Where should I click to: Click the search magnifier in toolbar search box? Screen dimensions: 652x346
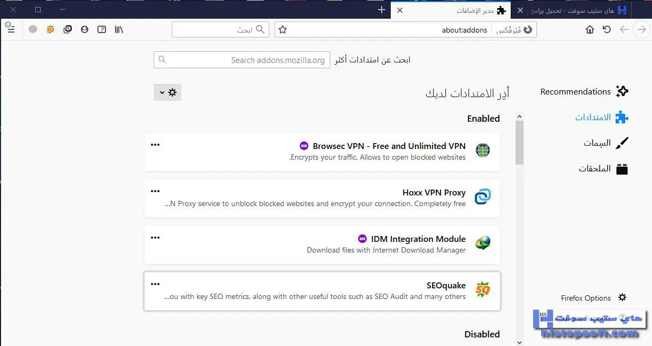coord(261,29)
